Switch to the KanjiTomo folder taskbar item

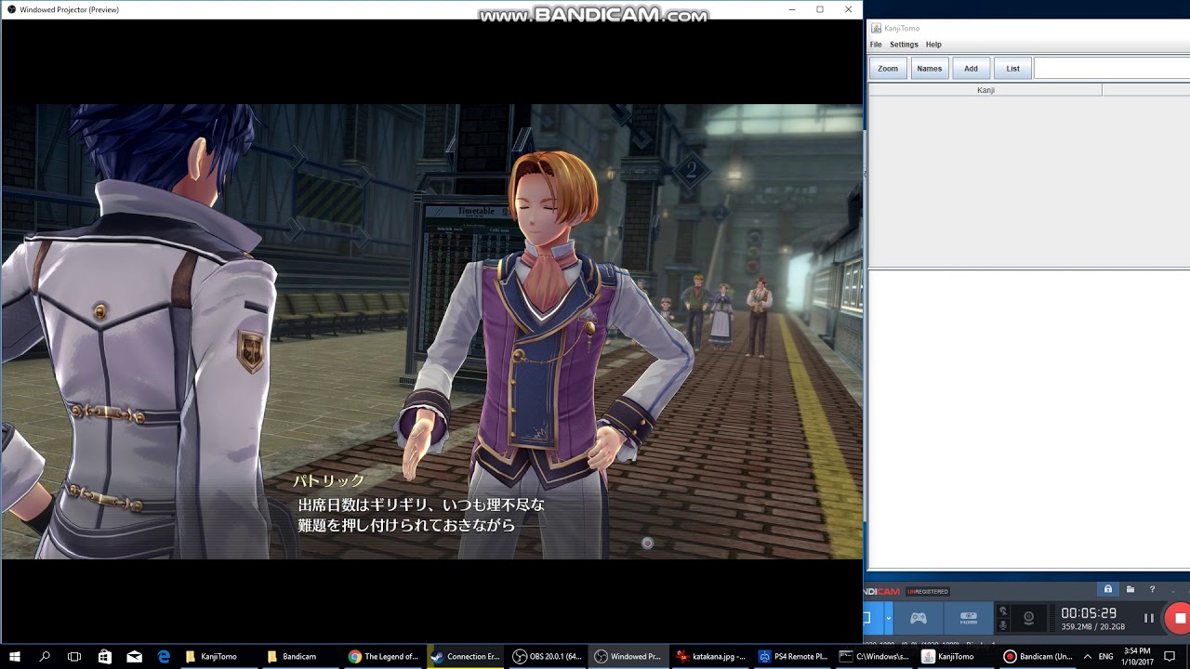coord(218,656)
